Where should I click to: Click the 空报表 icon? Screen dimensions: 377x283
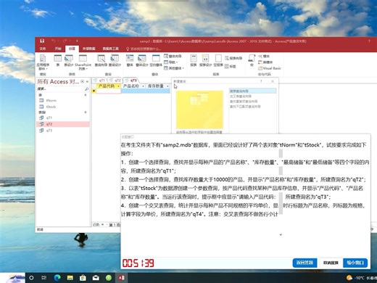pos(218,60)
